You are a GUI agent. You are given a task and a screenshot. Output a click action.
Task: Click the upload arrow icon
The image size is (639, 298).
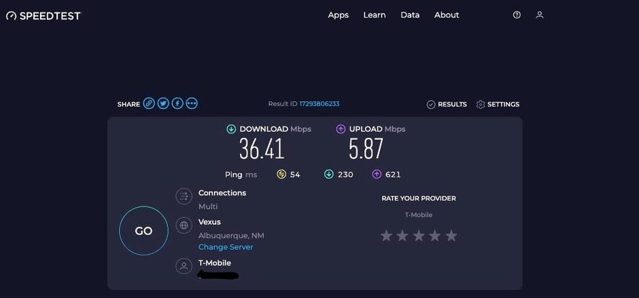click(341, 129)
